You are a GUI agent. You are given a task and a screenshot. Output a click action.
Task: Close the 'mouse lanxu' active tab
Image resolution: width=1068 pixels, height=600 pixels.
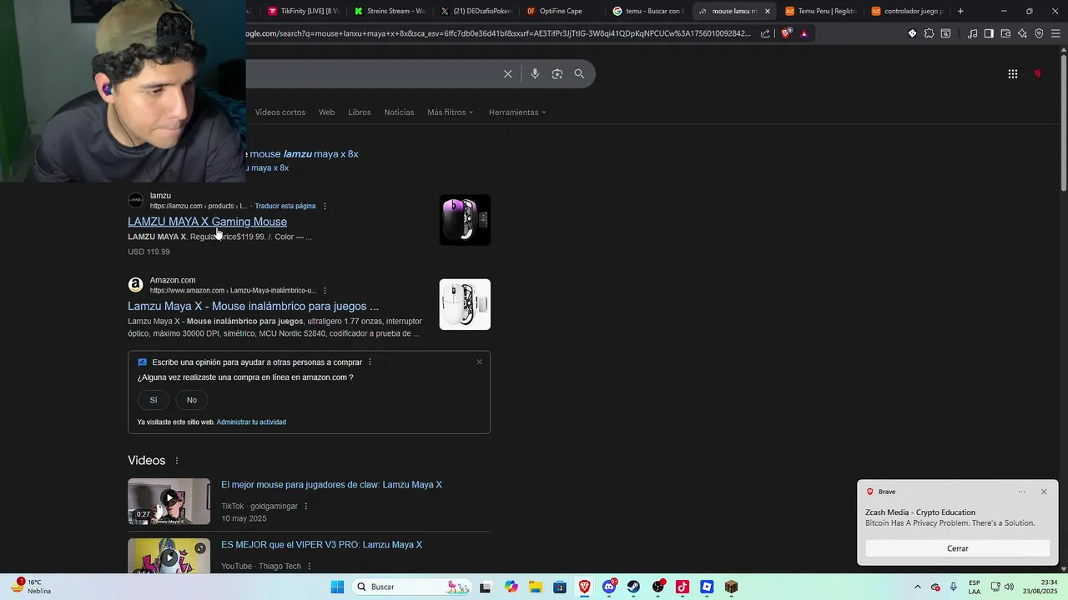point(768,11)
